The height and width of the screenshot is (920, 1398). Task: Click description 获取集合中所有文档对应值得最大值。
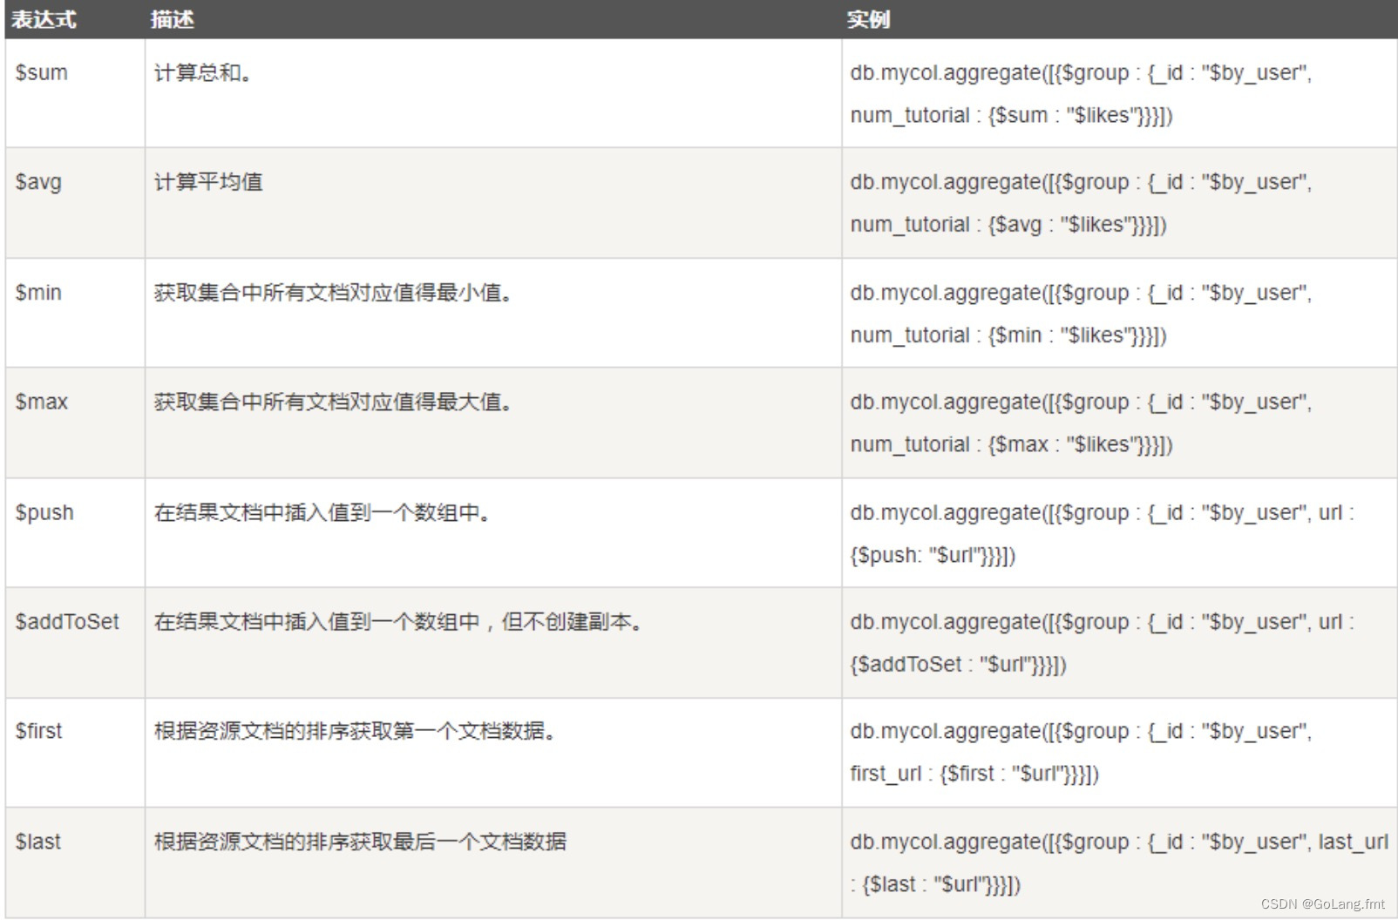(x=334, y=402)
